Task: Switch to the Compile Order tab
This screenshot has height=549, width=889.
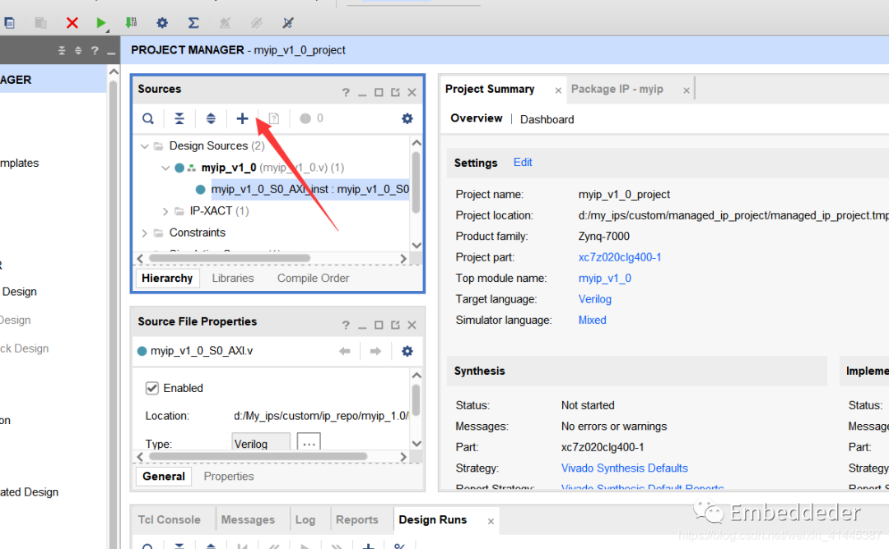Action: pyautogui.click(x=313, y=279)
